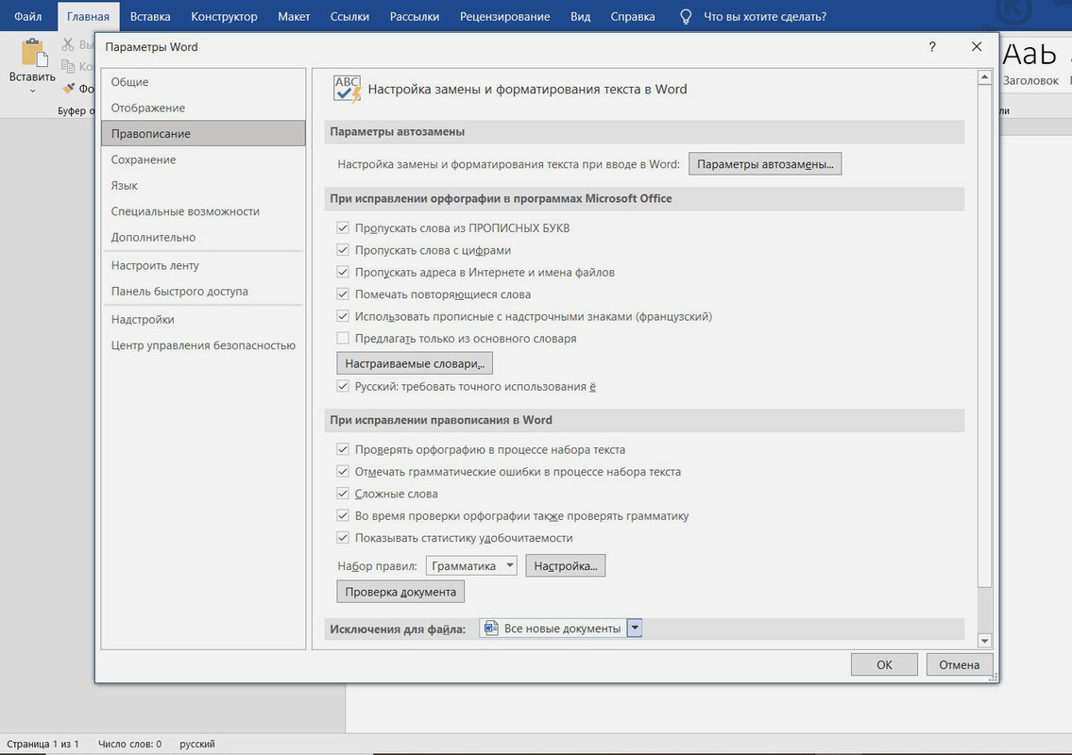Expand the Все новые документы dropdown
The image size is (1072, 755).
635,629
